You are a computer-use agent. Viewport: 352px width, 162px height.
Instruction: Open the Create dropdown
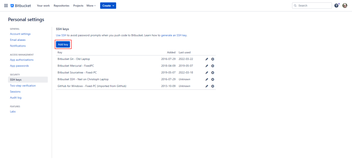108,5
